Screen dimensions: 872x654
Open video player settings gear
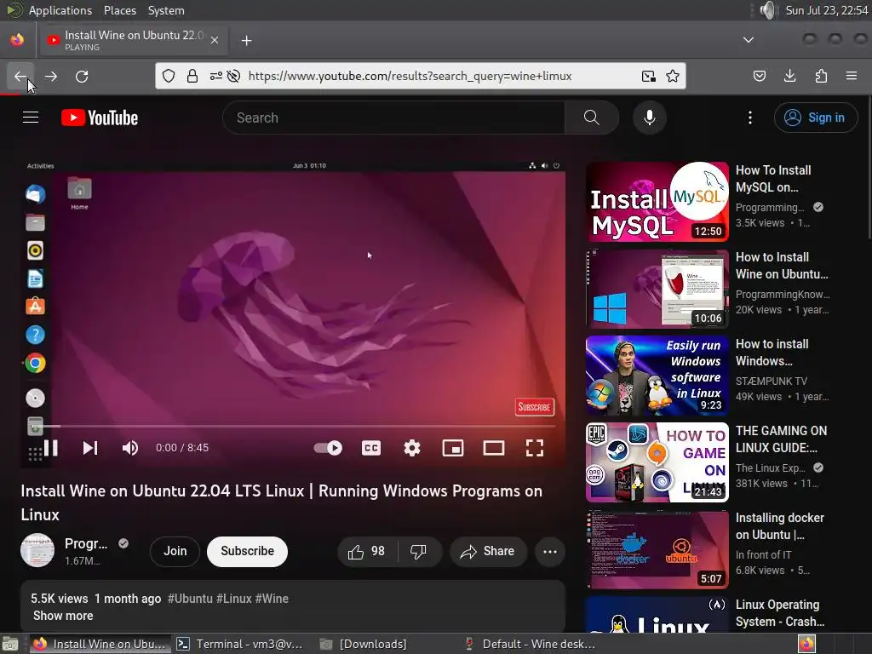412,448
